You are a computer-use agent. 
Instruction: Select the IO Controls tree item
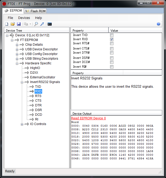(38, 124)
